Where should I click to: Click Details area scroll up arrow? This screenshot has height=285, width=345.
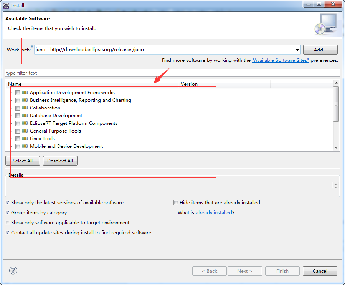[x=336, y=184]
